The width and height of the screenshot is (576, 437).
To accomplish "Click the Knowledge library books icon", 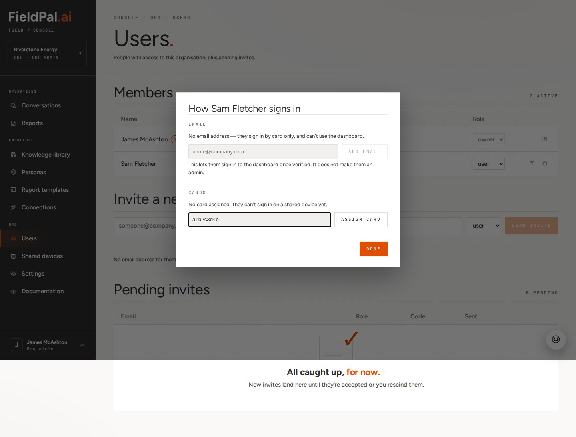I will pyautogui.click(x=13, y=155).
